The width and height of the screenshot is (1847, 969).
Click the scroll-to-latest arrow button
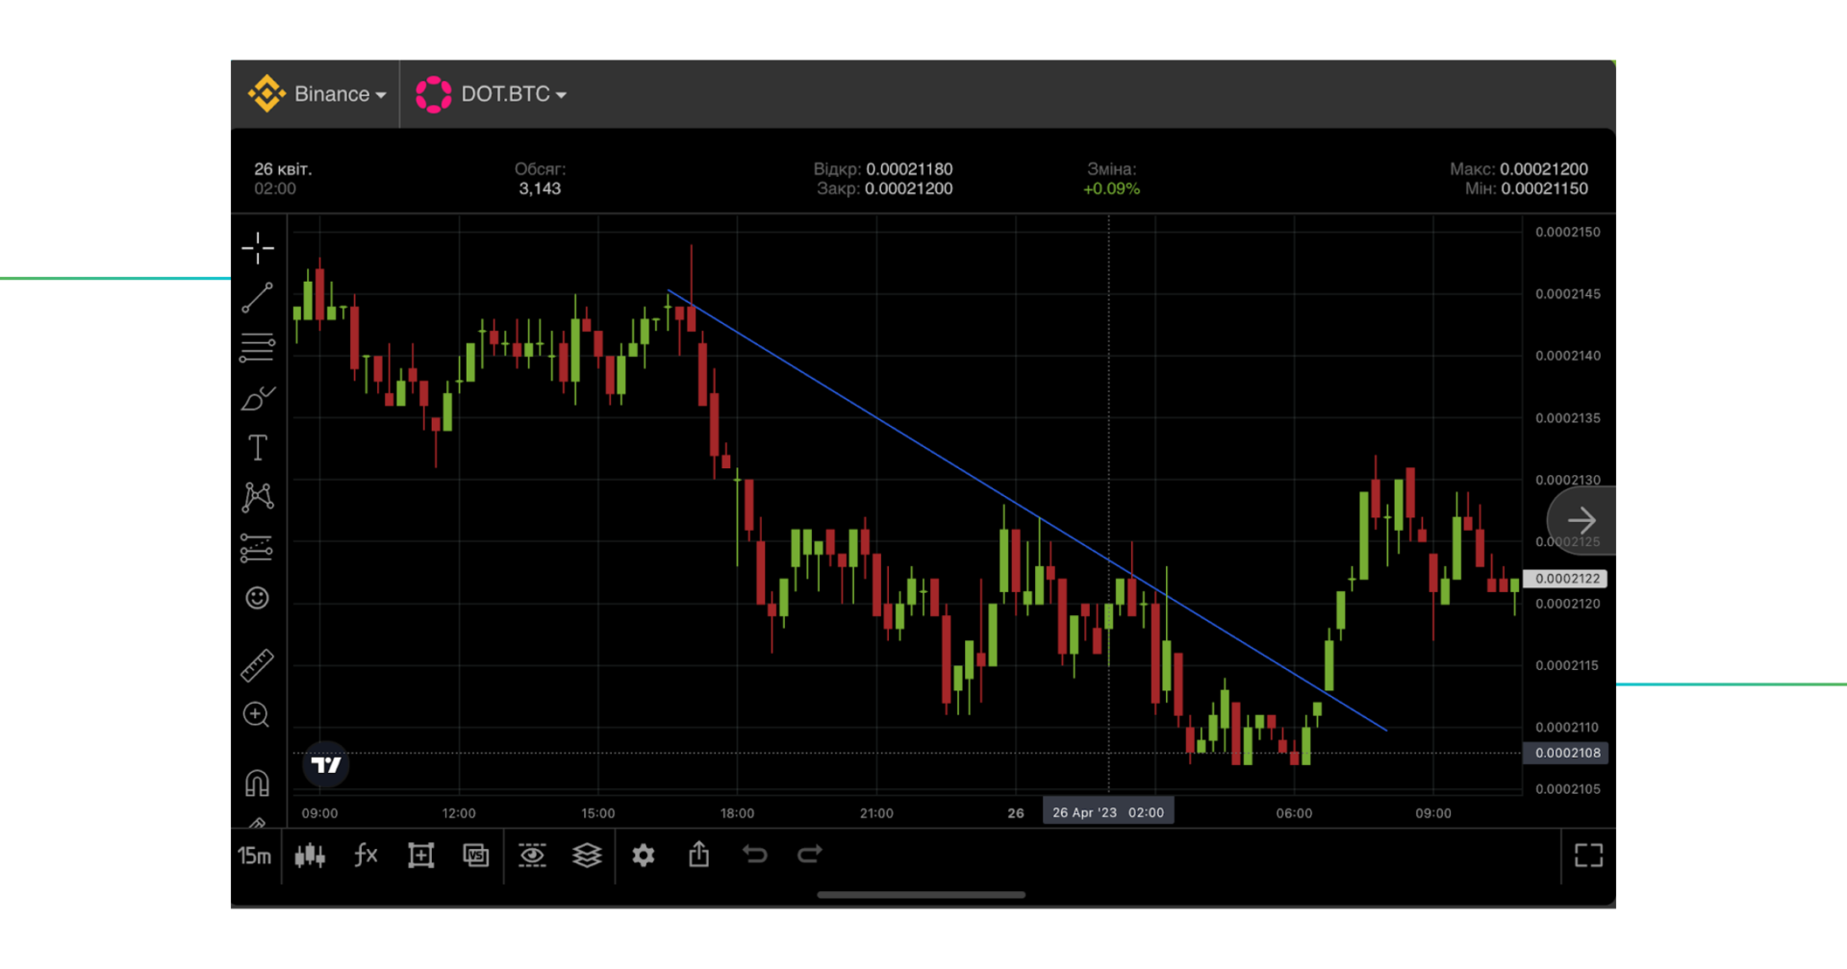[x=1581, y=520]
